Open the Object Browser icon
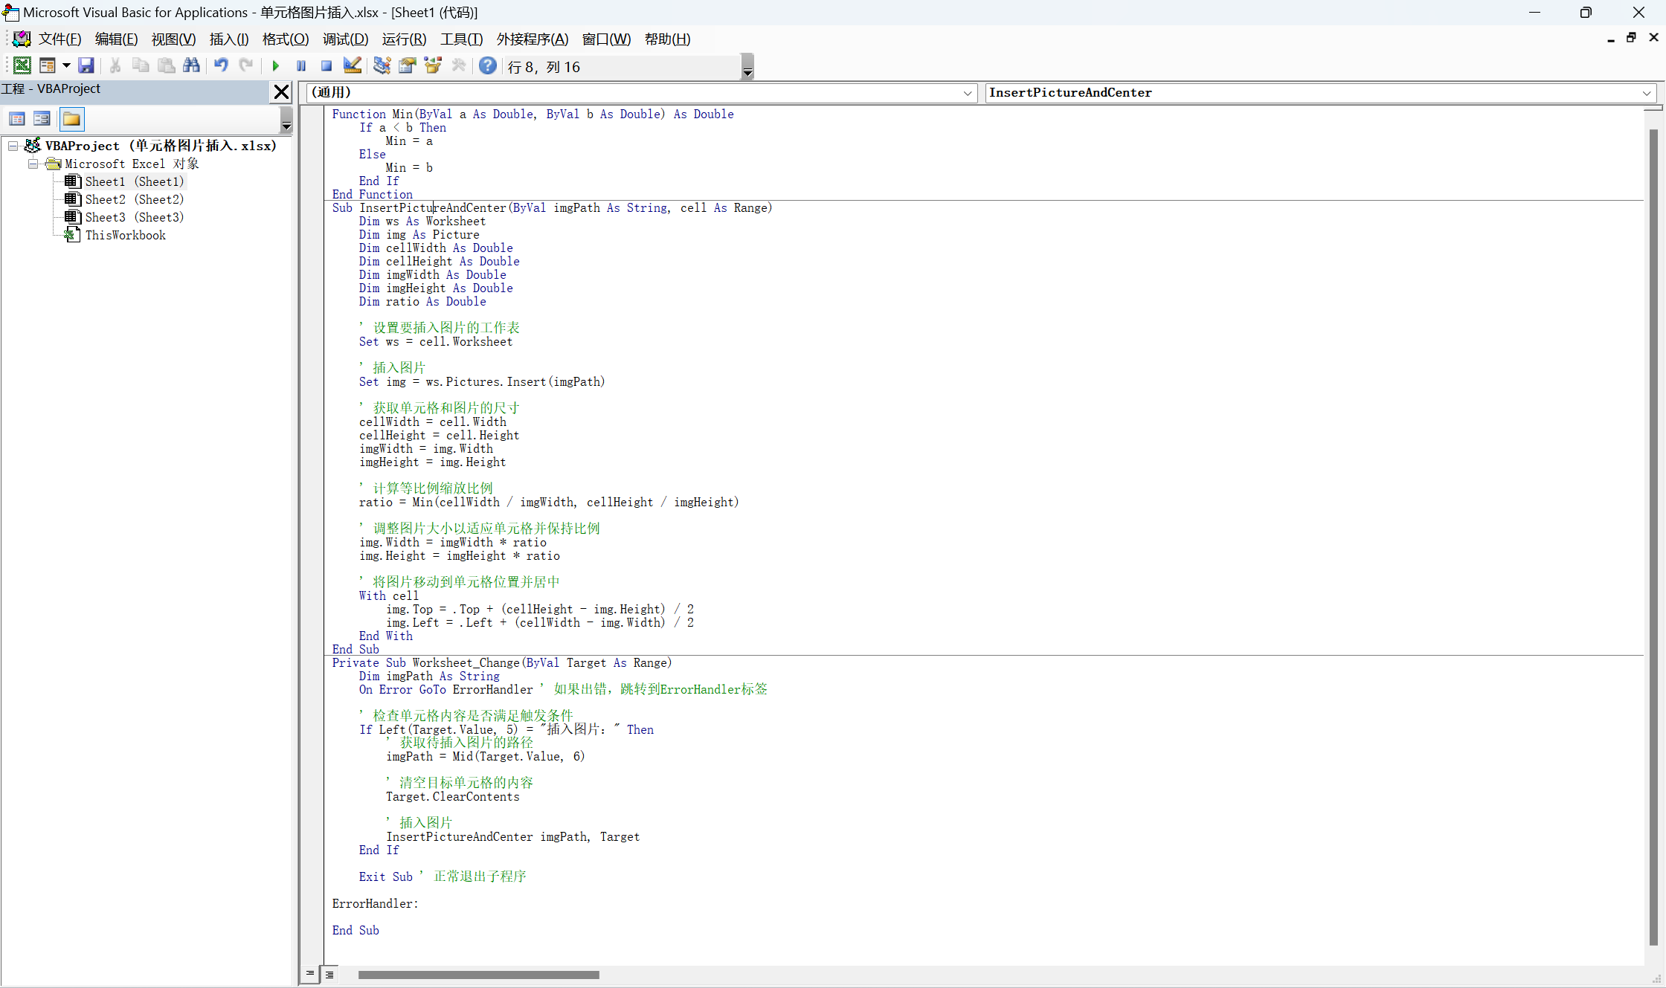Image resolution: width=1666 pixels, height=988 pixels. pos(433,66)
